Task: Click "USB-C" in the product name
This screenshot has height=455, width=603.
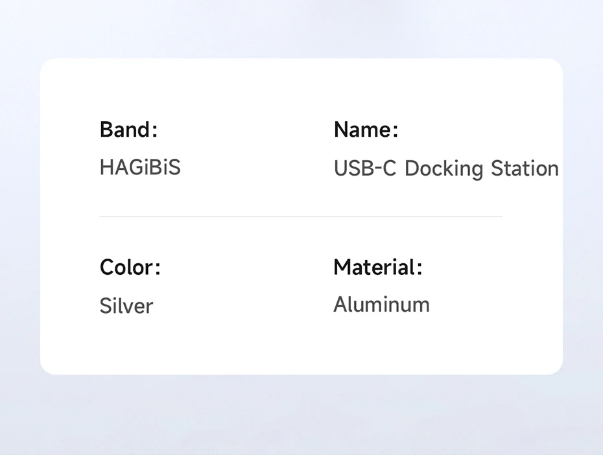Action: tap(363, 169)
